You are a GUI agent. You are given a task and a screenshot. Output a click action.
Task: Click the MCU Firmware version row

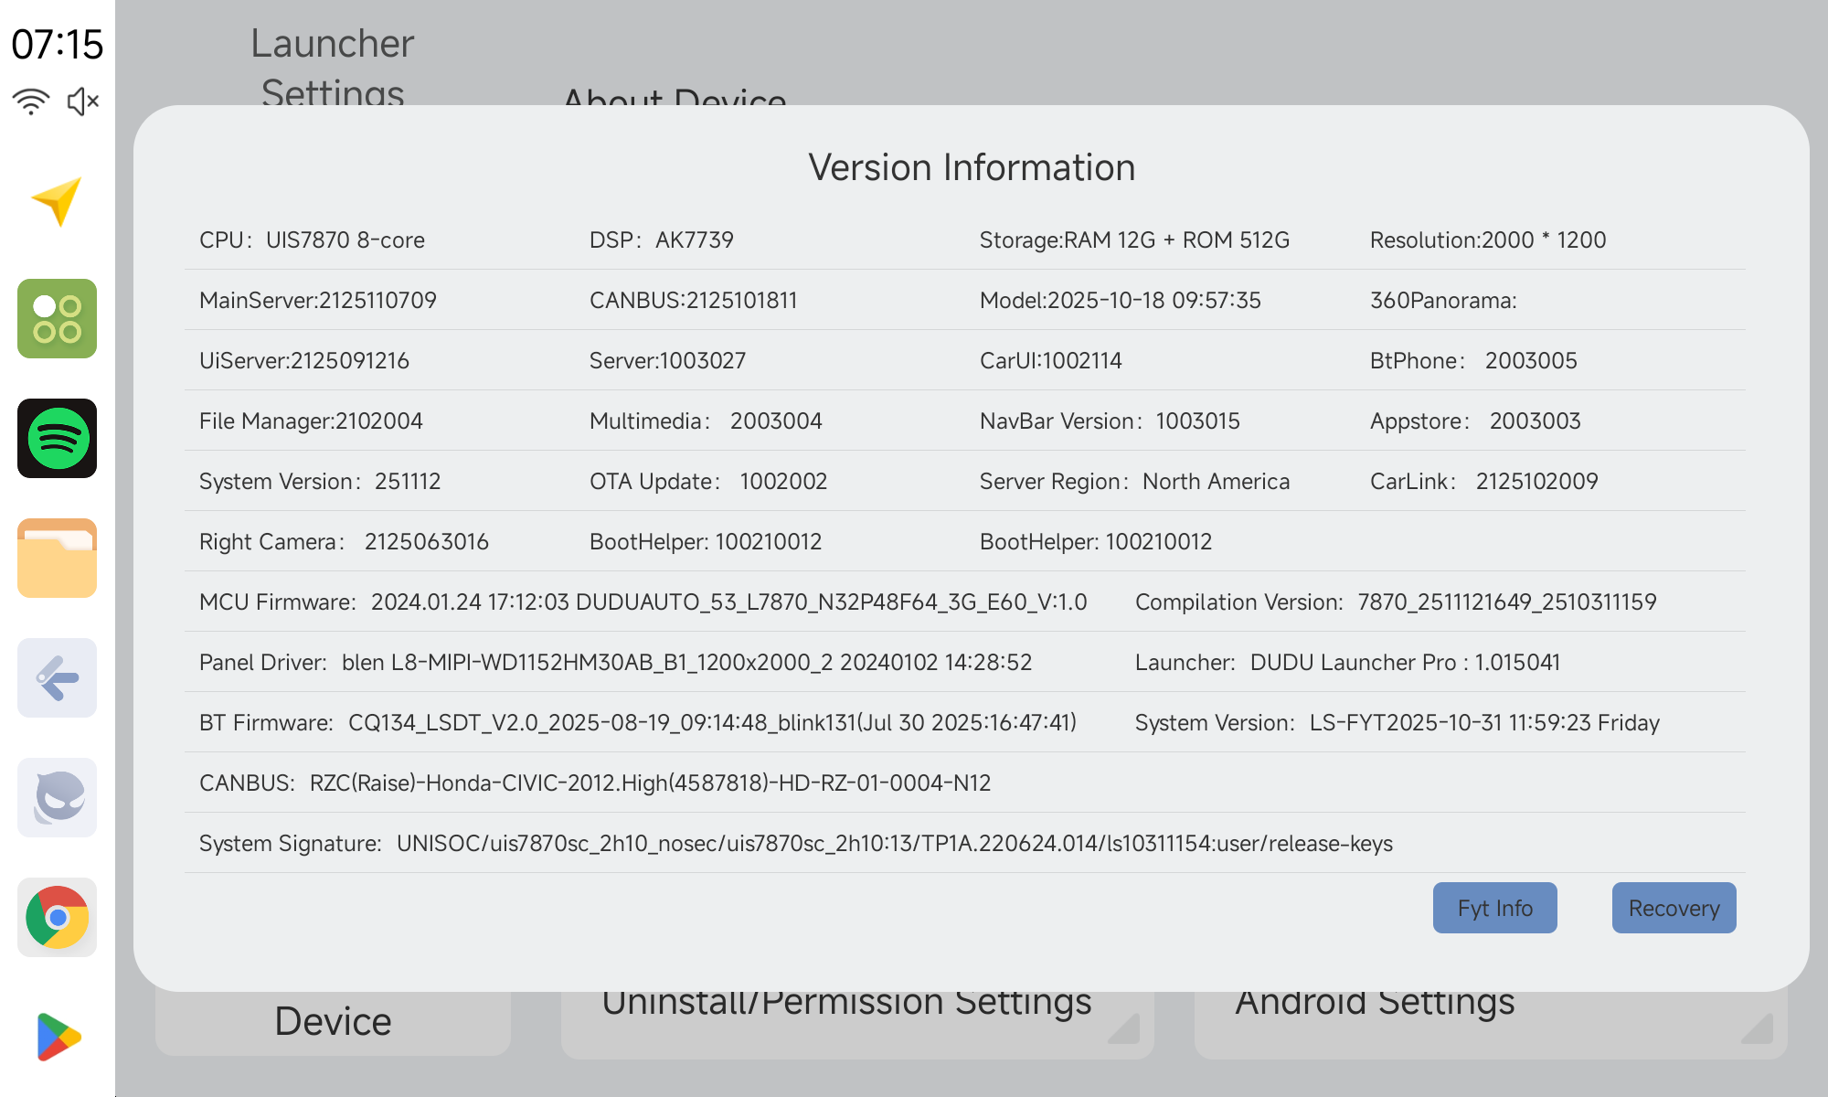click(643, 602)
